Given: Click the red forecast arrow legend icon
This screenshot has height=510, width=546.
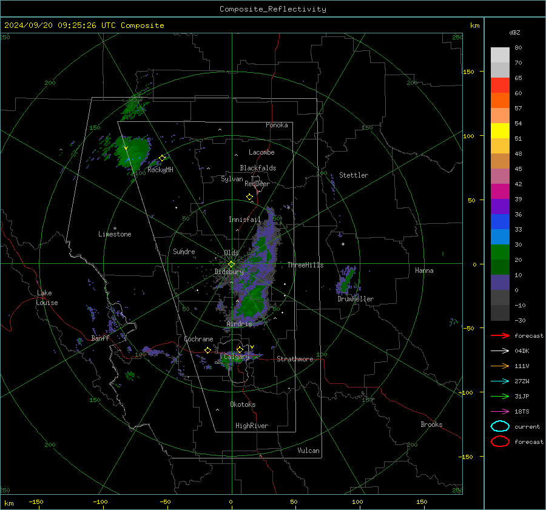Looking at the screenshot, I should point(500,335).
